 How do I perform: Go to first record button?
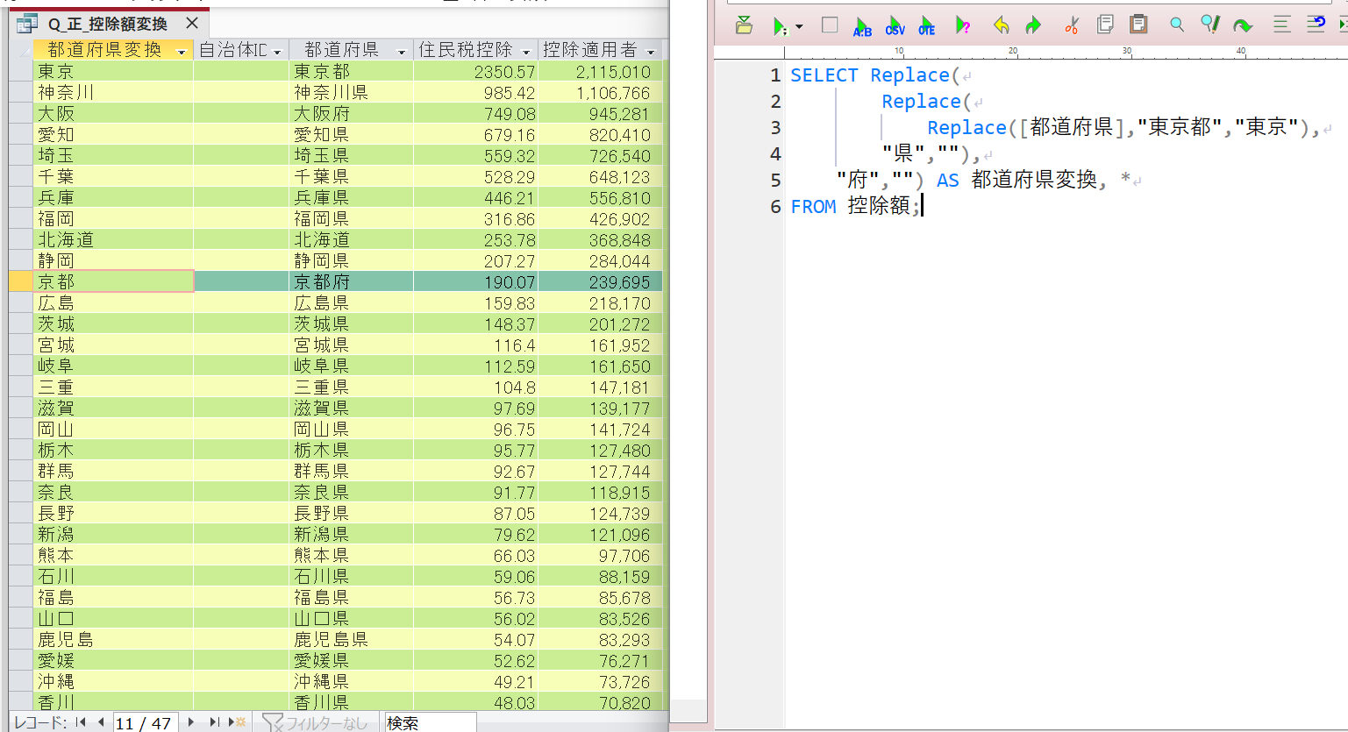(81, 722)
